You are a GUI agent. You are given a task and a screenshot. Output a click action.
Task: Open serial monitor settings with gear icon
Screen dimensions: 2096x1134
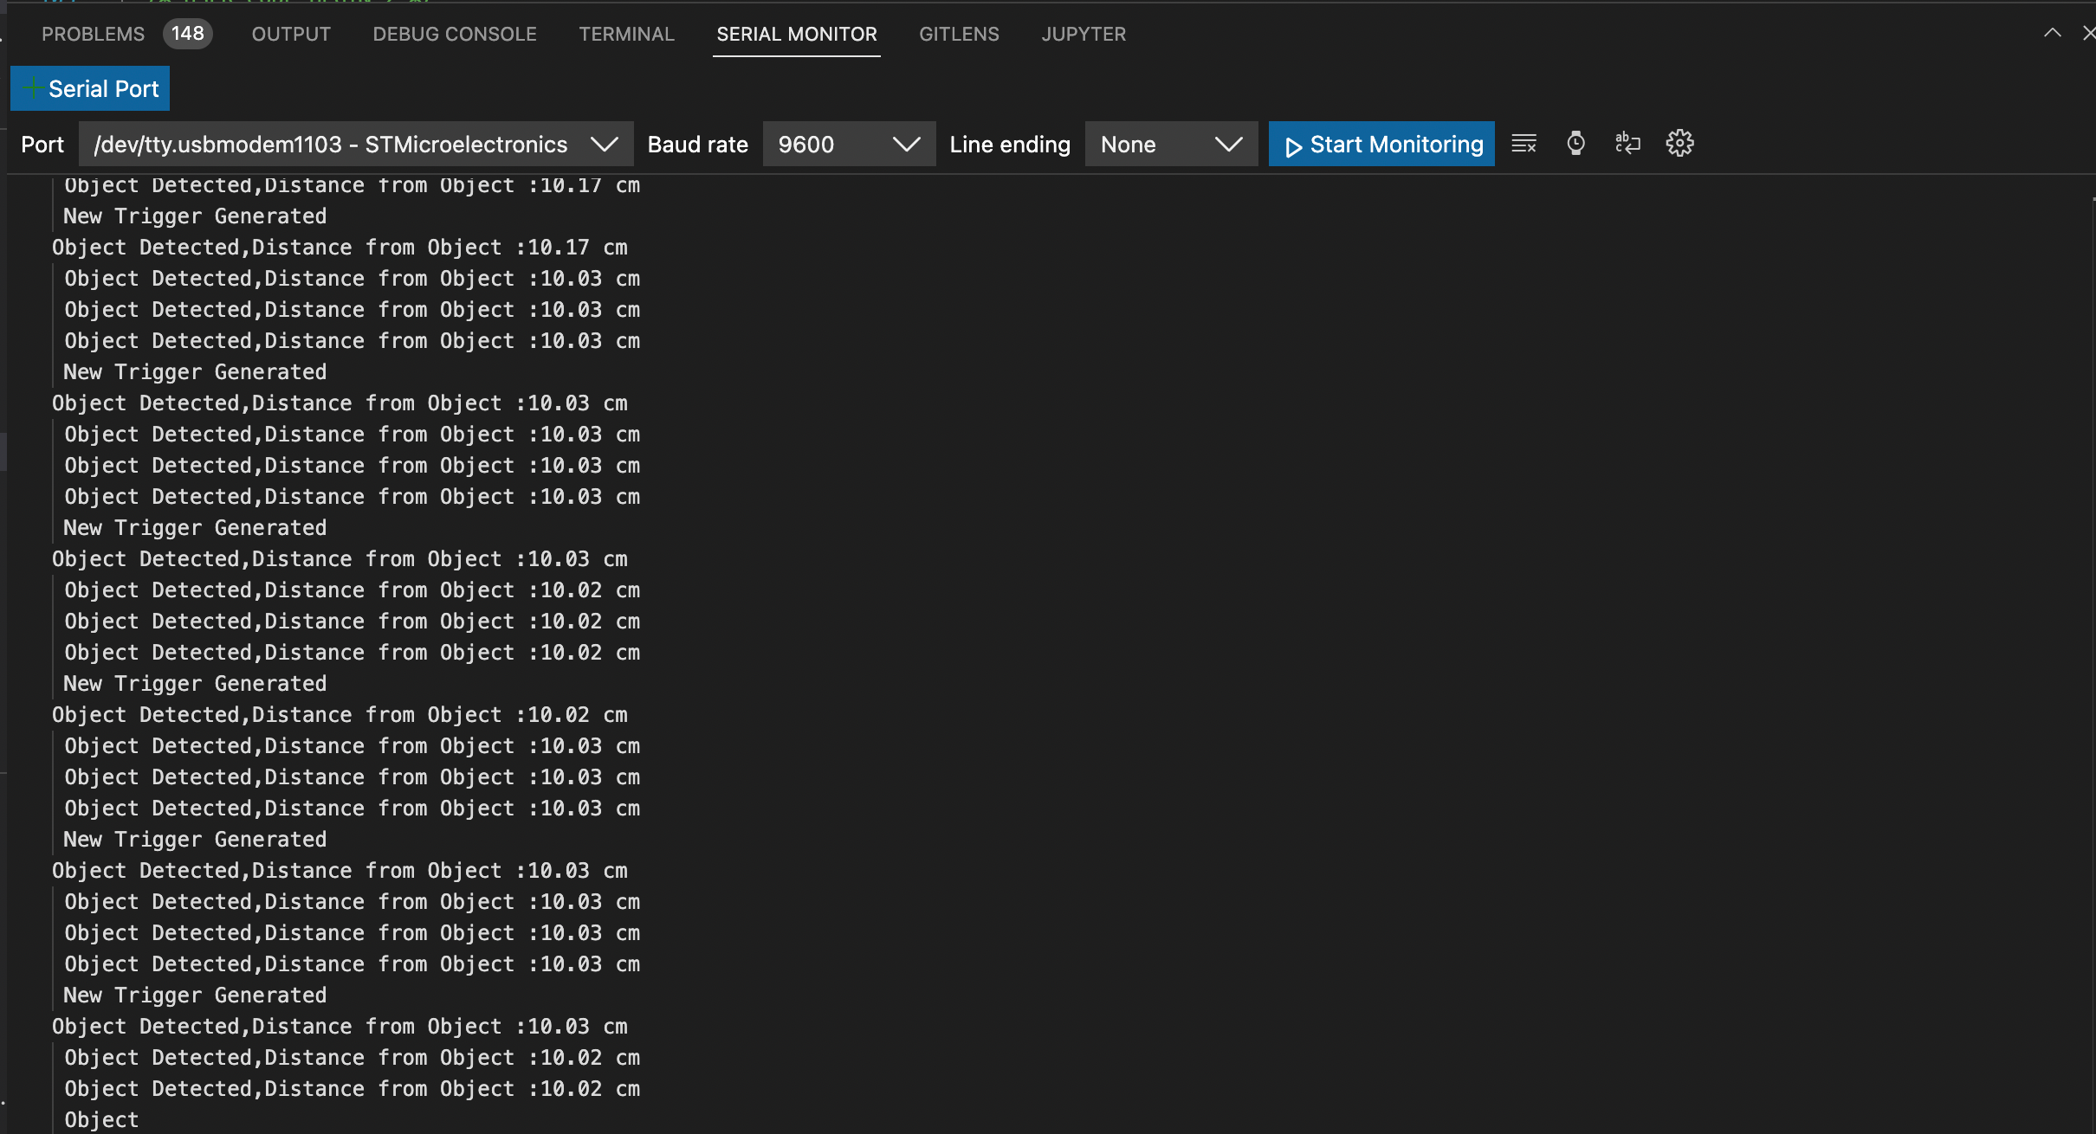(1679, 143)
